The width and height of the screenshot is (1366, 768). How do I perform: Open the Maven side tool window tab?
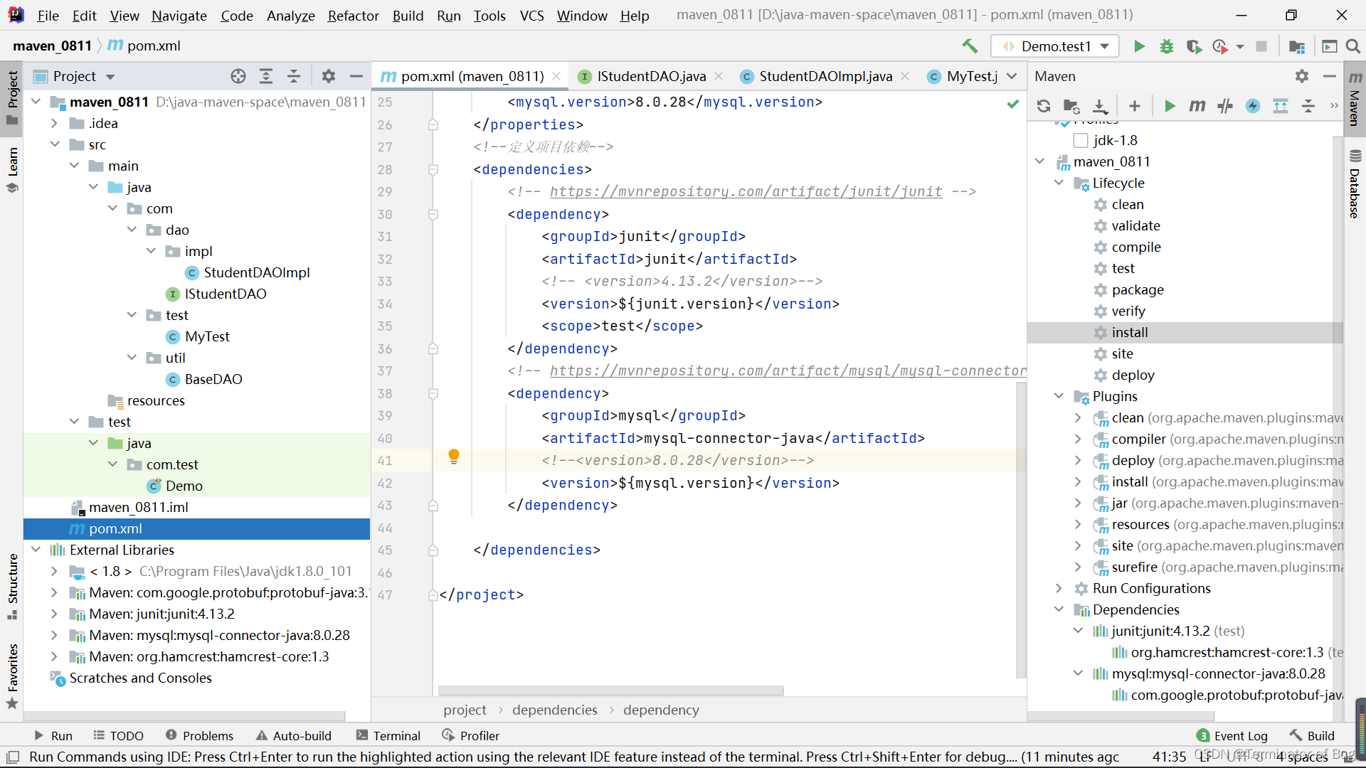click(x=1355, y=98)
